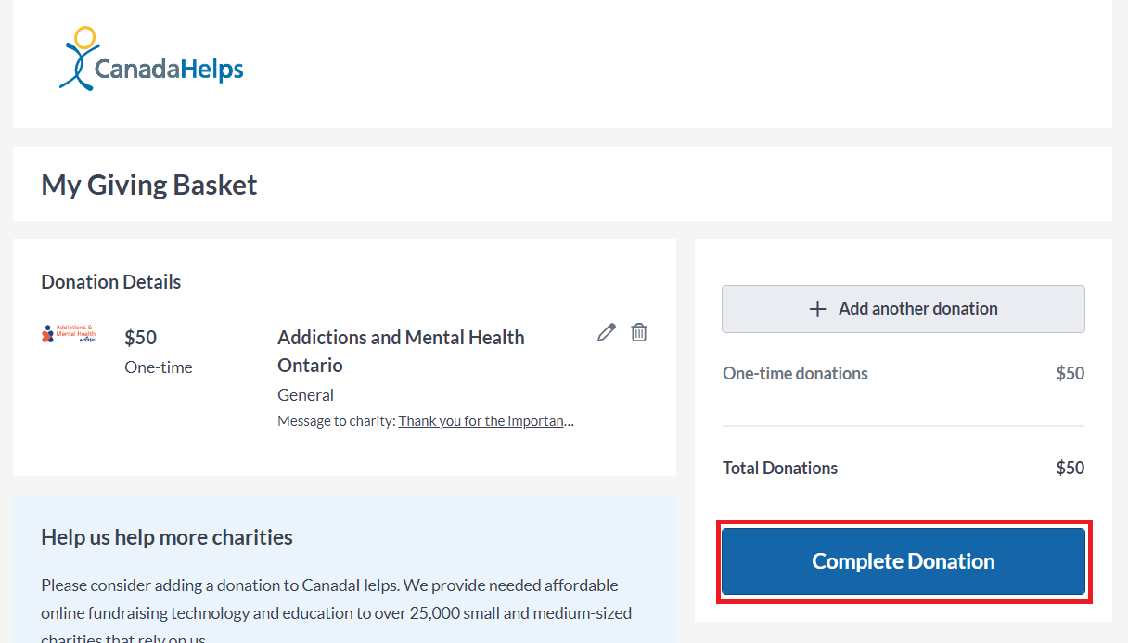This screenshot has height=643, width=1128.
Task: Click the One-time label under $50
Action: [x=157, y=367]
